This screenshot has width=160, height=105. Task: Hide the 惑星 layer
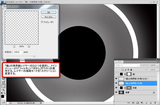(x=116, y=88)
